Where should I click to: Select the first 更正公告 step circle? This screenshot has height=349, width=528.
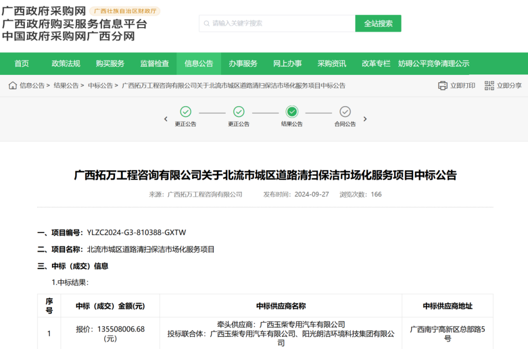(x=186, y=111)
